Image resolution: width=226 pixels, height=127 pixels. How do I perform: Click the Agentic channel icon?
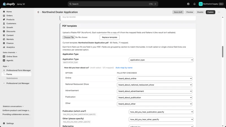(x=4, y=60)
